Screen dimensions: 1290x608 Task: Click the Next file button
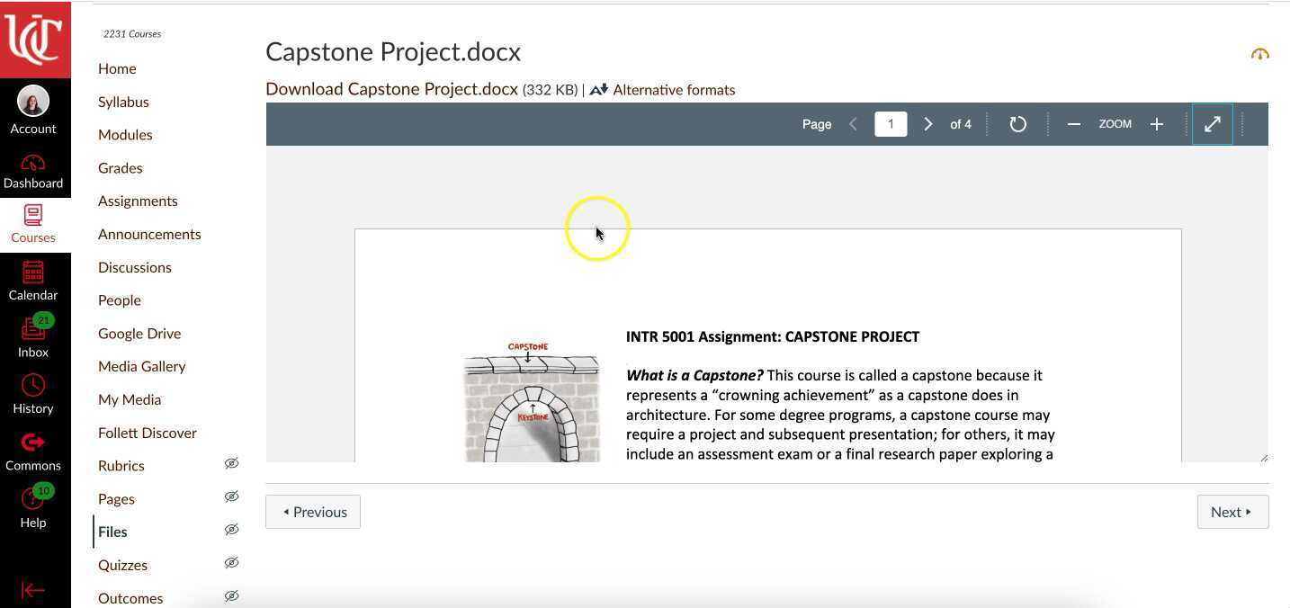[x=1232, y=512]
